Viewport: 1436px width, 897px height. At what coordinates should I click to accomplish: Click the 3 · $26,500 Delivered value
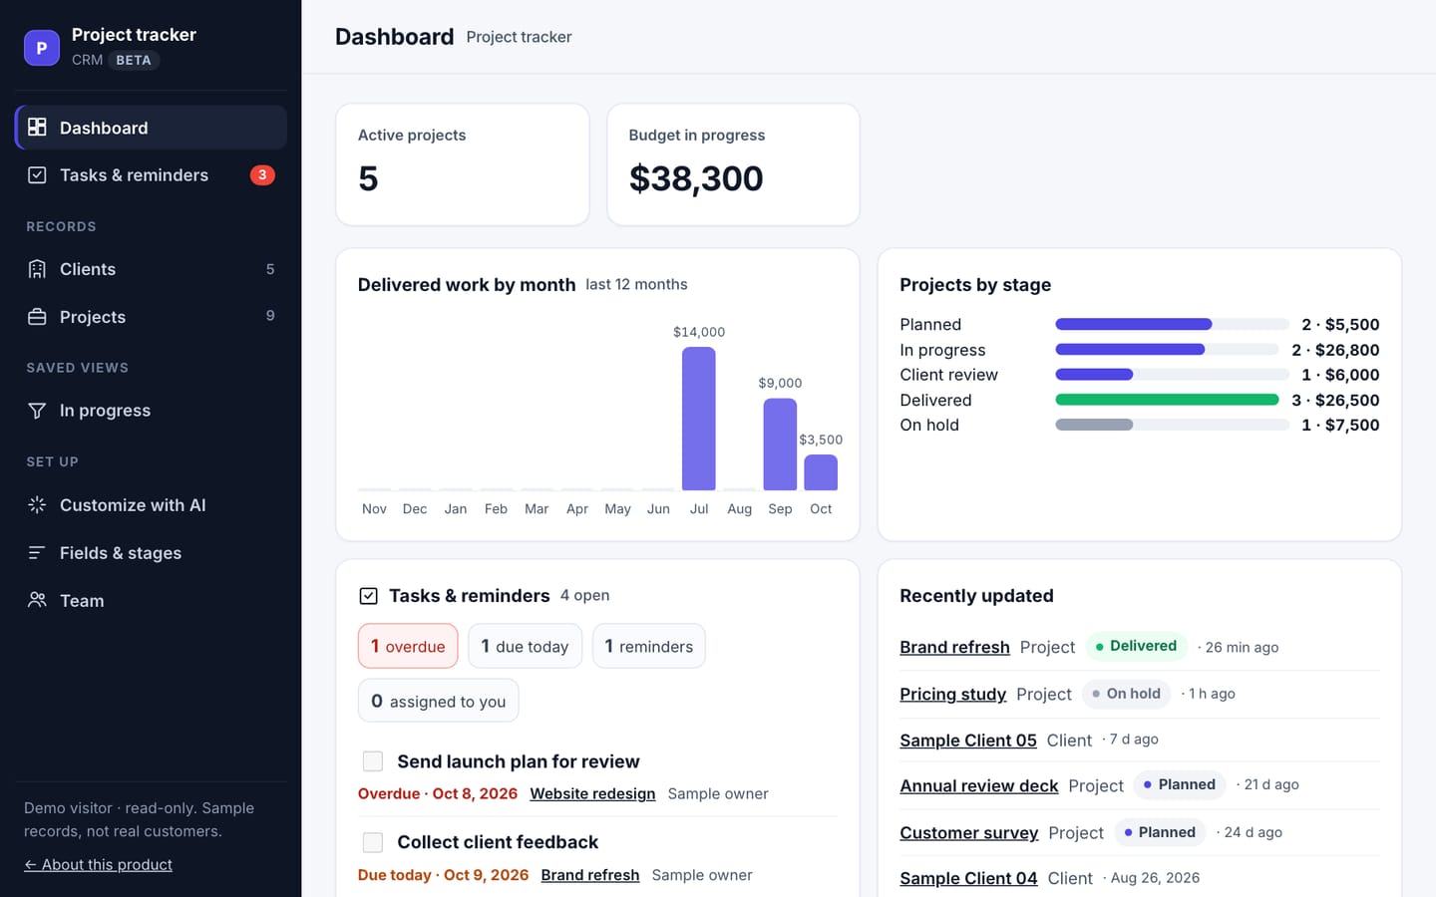(1335, 400)
